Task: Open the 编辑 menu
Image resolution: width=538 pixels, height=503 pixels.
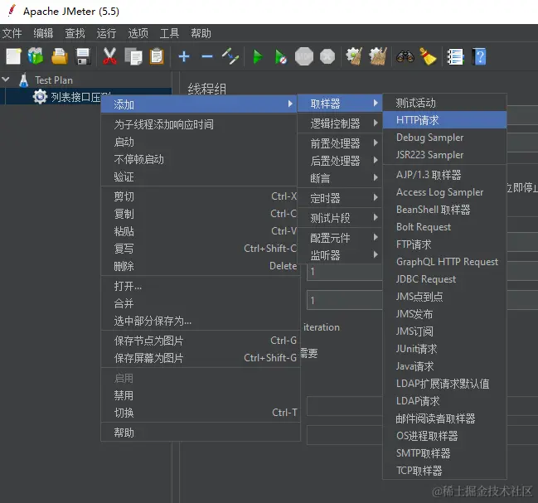Action: [x=43, y=33]
